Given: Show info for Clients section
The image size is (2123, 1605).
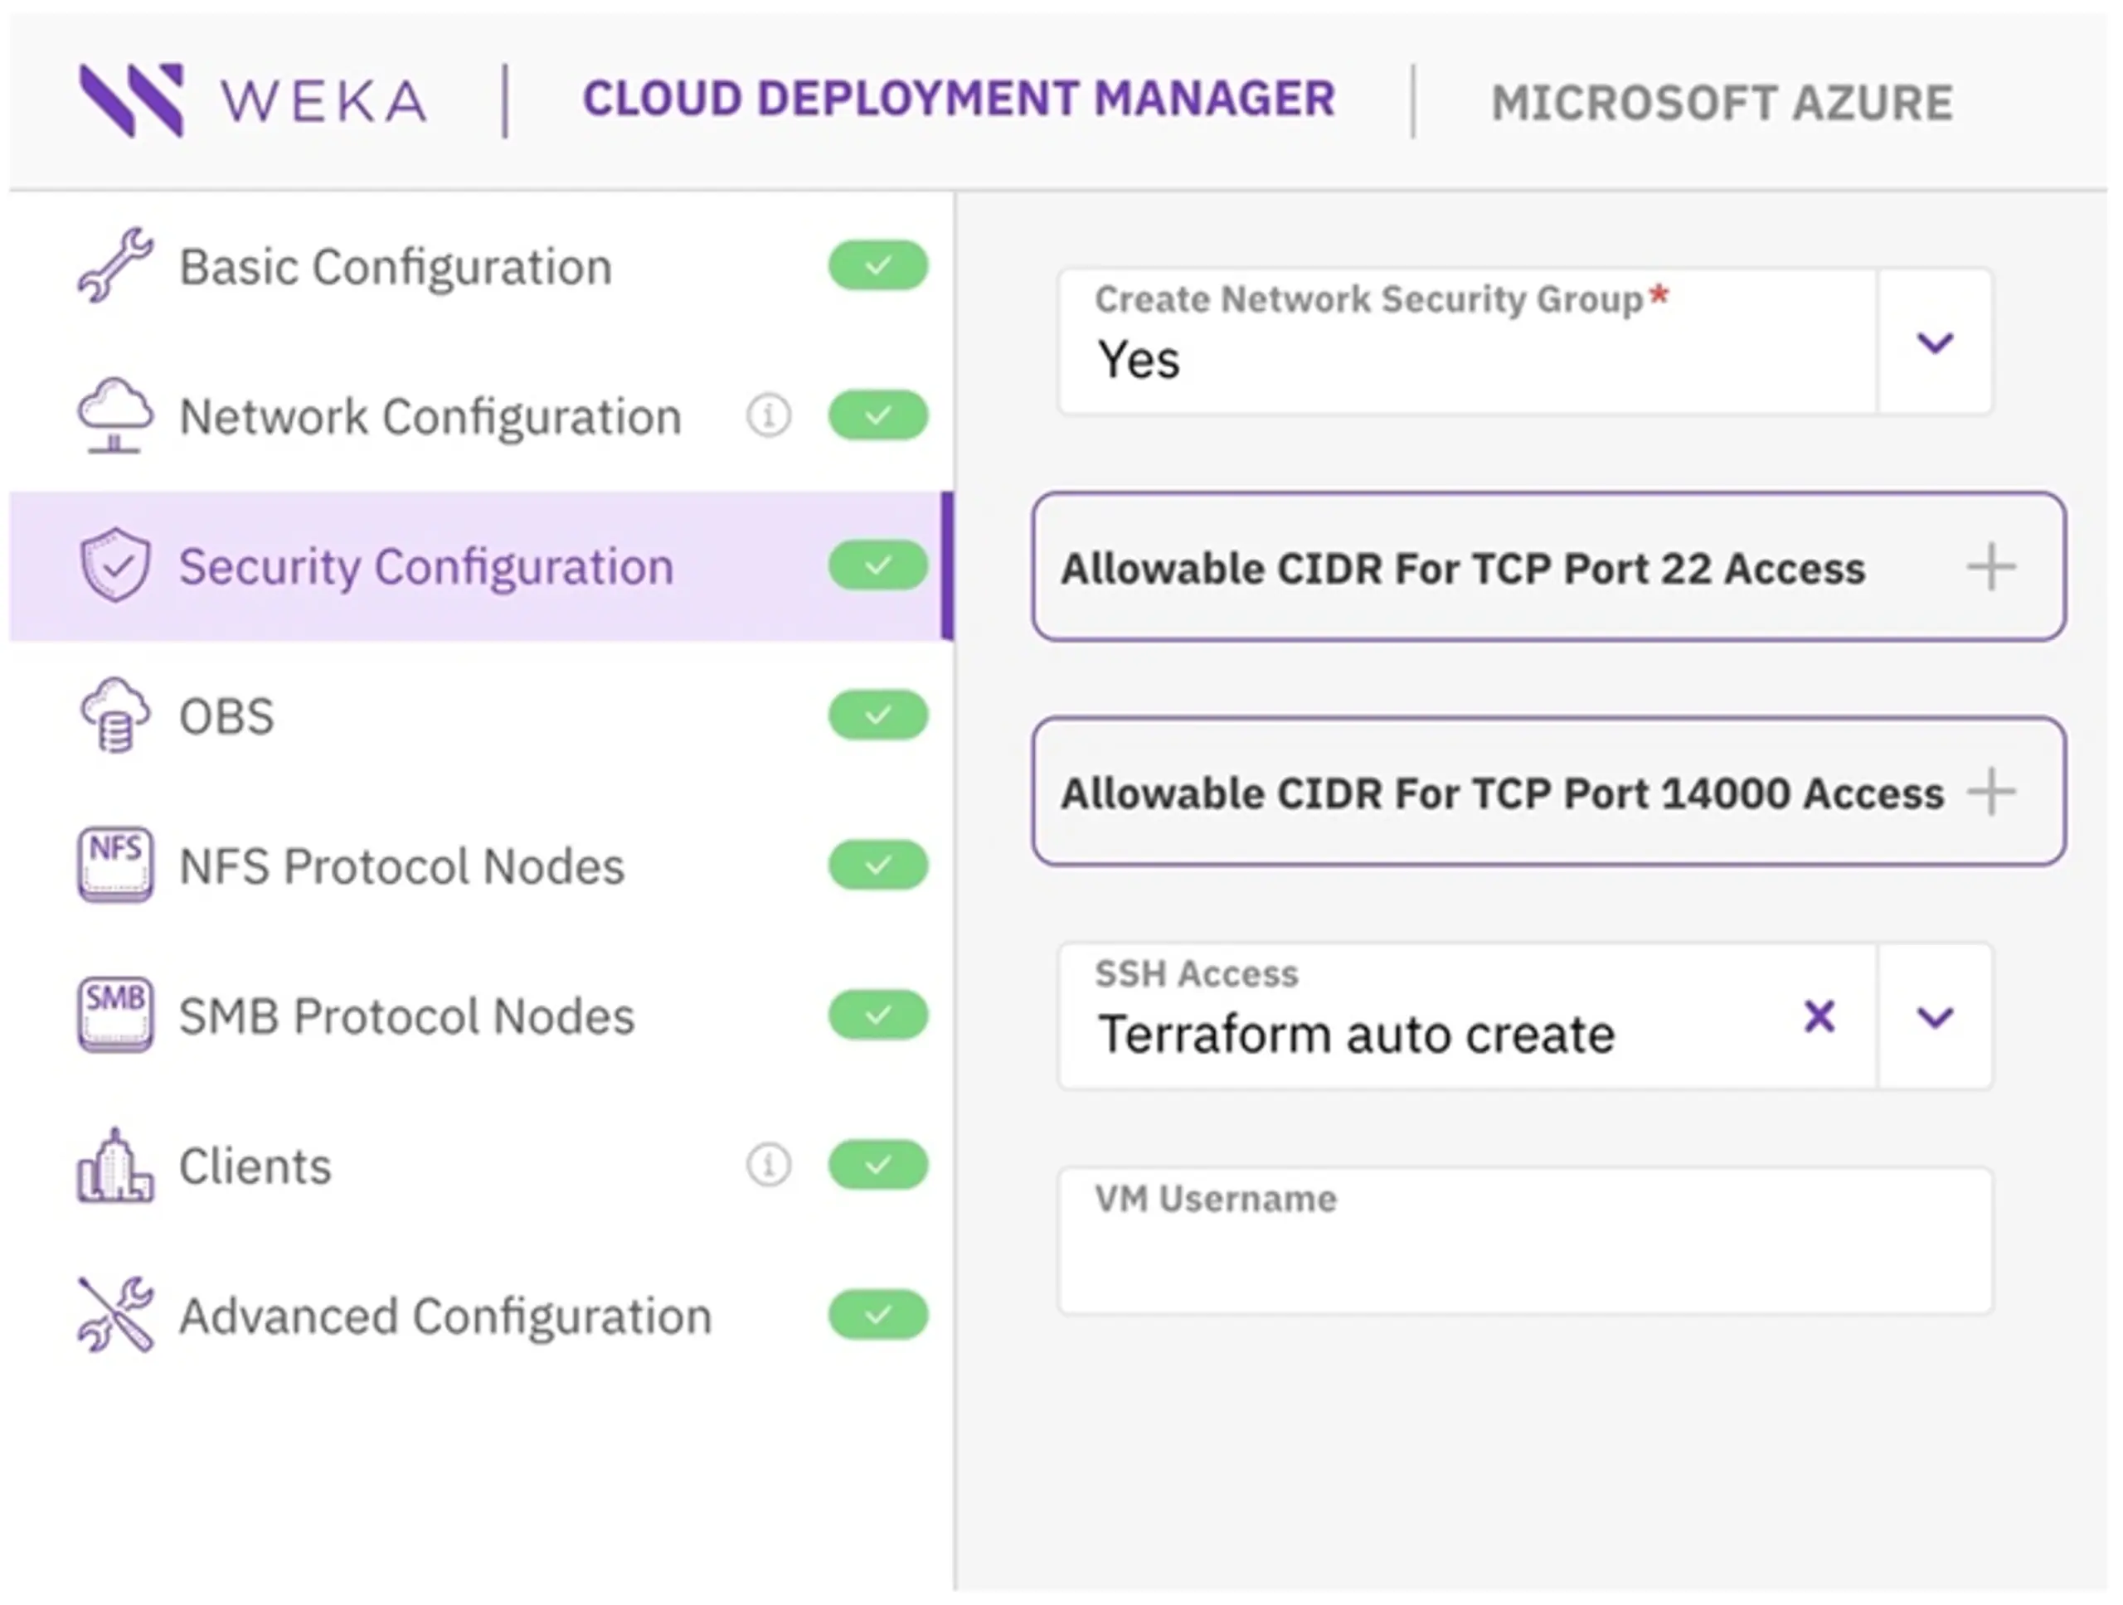Looking at the screenshot, I should tap(769, 1165).
